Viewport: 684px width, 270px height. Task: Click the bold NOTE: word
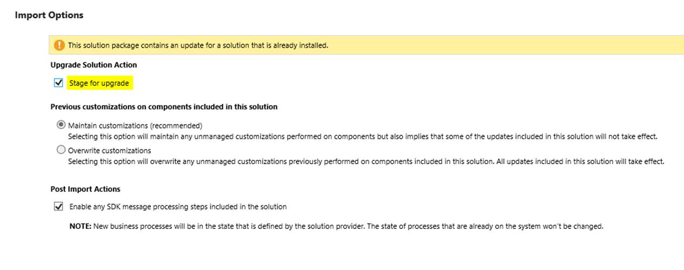point(80,226)
